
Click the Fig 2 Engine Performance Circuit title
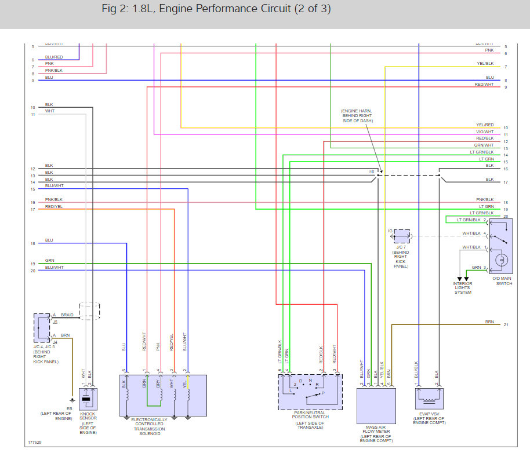pyautogui.click(x=216, y=9)
